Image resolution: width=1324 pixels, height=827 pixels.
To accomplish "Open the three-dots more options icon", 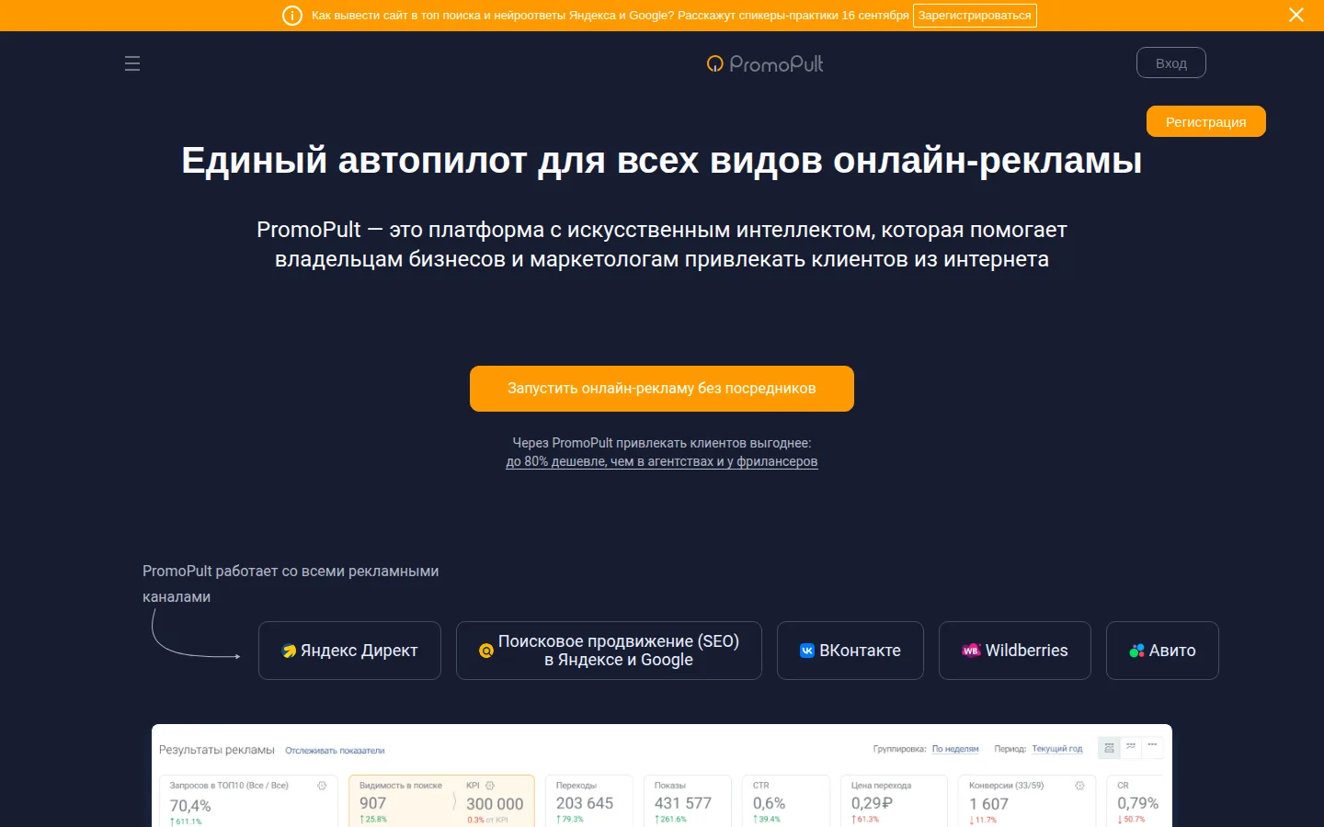I will [1152, 746].
